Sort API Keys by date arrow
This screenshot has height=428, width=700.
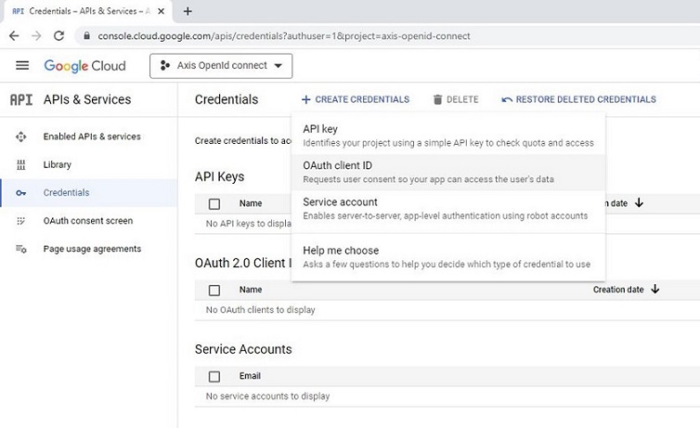click(640, 203)
